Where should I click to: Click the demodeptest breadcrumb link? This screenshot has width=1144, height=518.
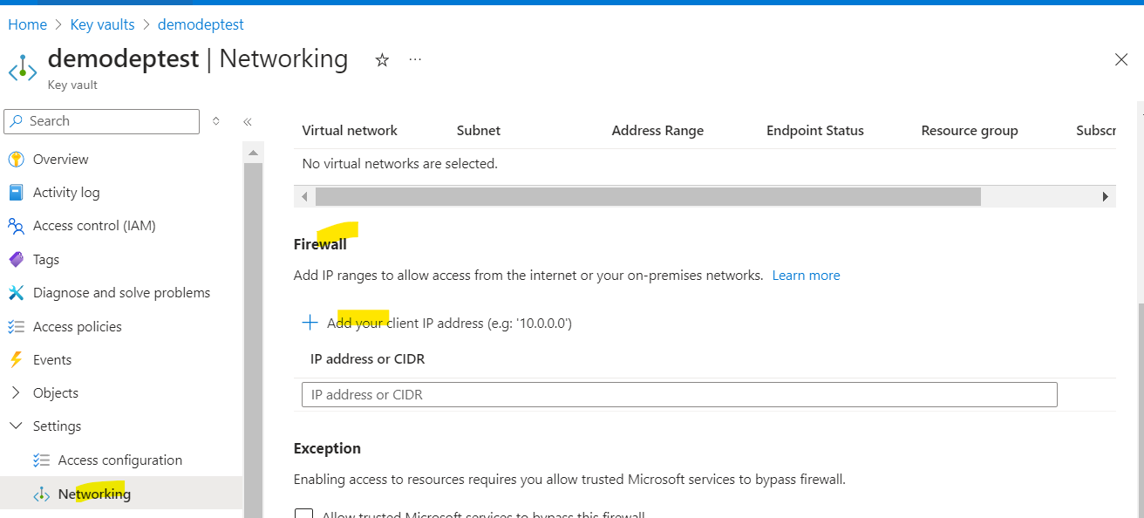[x=201, y=24]
